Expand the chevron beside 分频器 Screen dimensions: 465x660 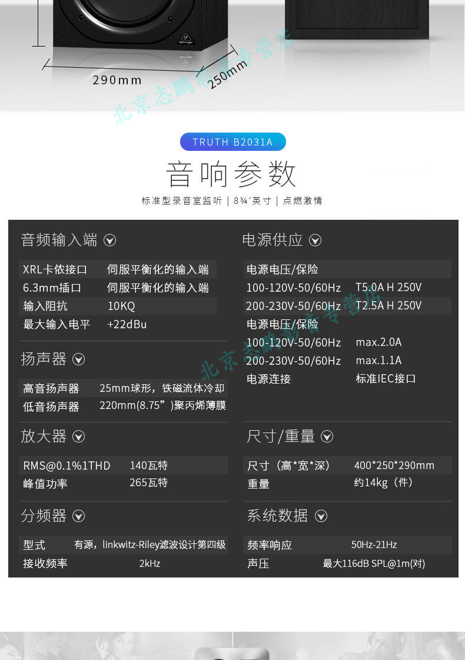point(79,516)
